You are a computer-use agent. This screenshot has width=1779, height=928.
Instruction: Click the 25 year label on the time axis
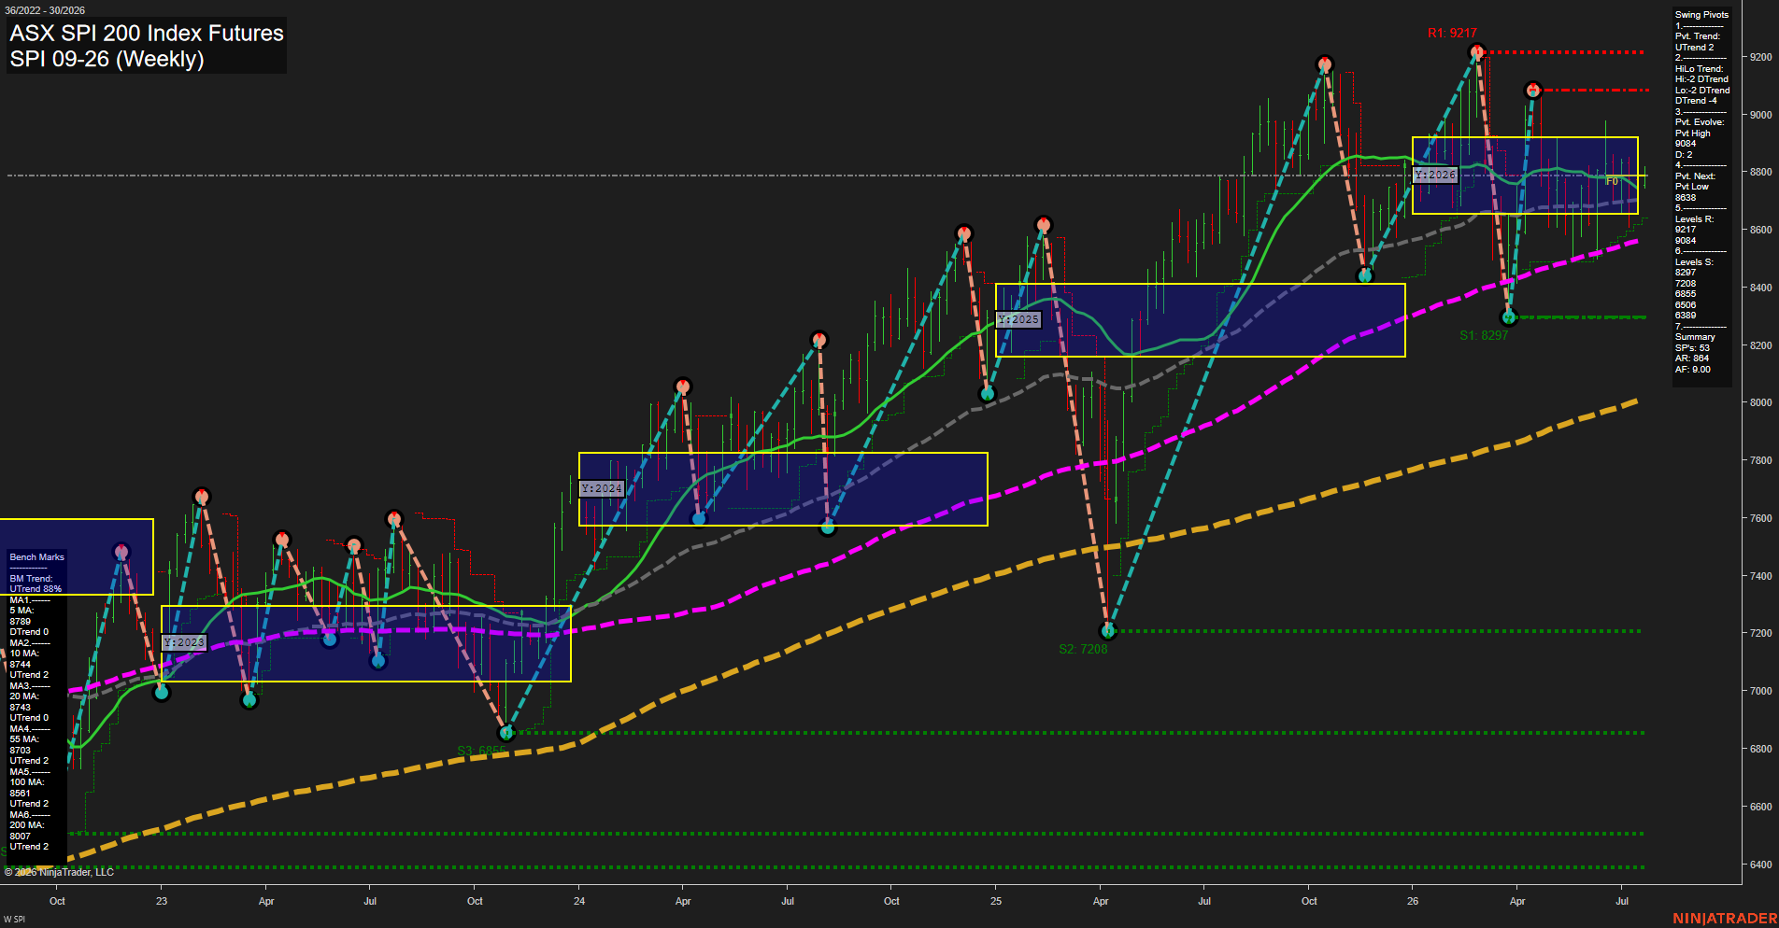pyautogui.click(x=996, y=901)
